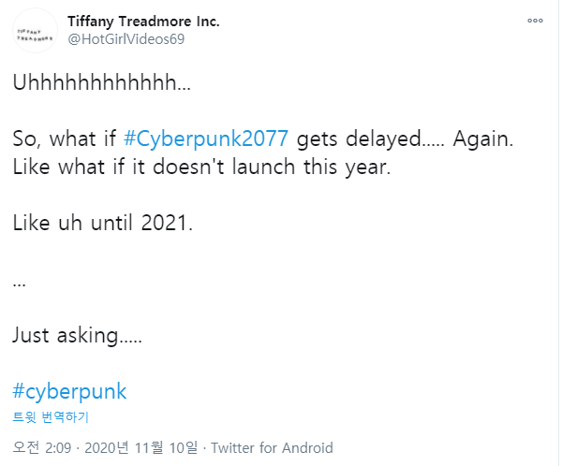Open the Tiffany Treadmore Inc. display name
Viewport: 562px width, 466px height.
143,21
